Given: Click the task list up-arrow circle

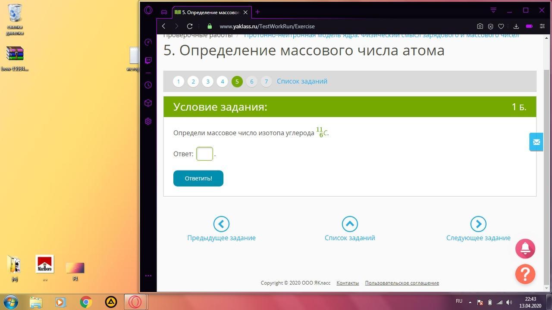Looking at the screenshot, I should [x=350, y=224].
